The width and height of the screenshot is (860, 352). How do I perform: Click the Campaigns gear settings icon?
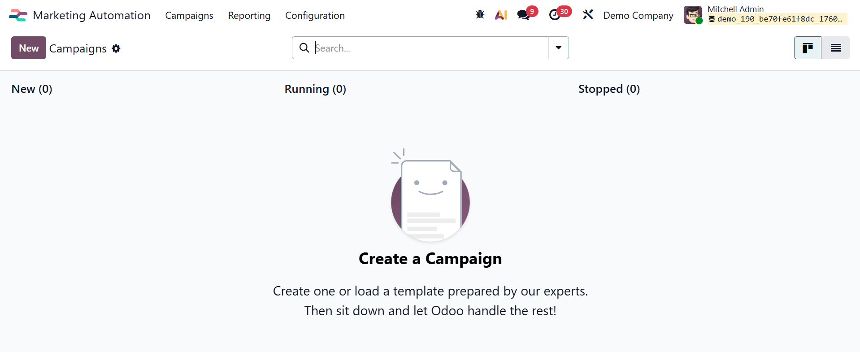tap(116, 48)
